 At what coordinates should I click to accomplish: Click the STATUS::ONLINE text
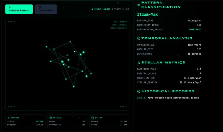coord(102,9)
